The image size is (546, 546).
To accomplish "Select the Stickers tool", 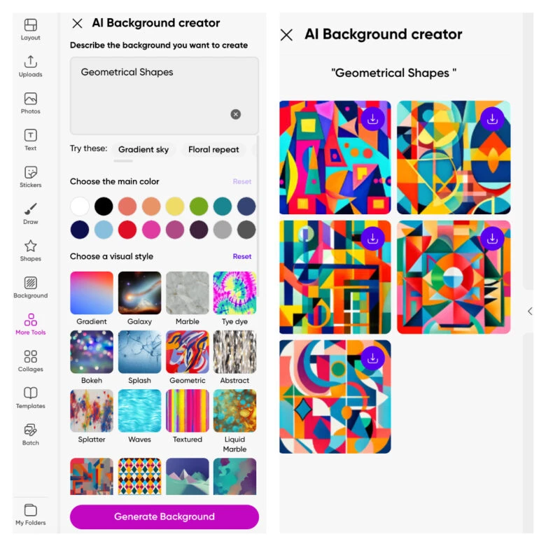I will coord(30,176).
